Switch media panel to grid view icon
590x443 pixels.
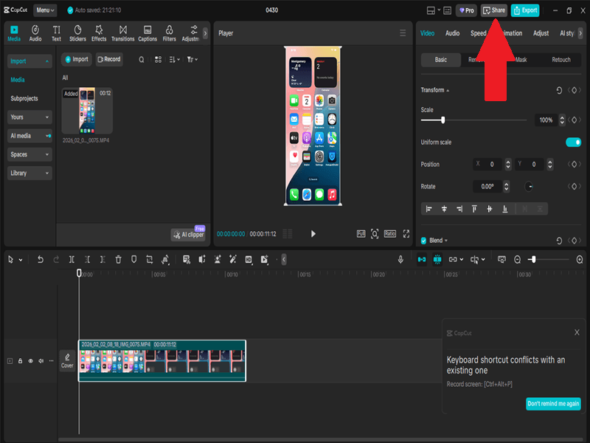(158, 60)
